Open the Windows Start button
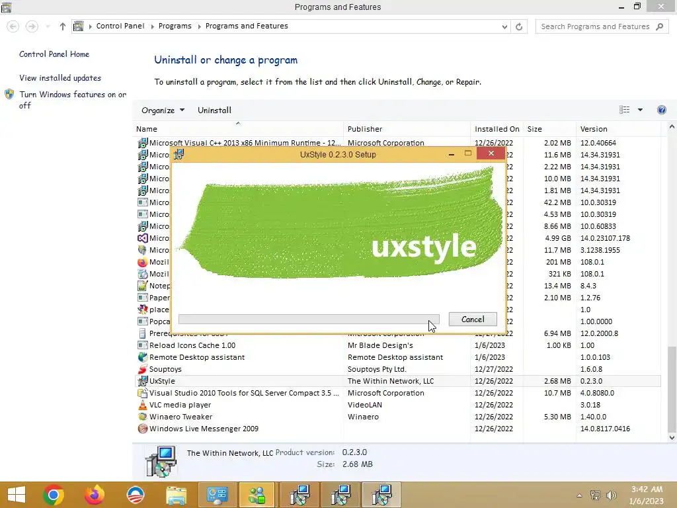The image size is (677, 508). [17, 495]
